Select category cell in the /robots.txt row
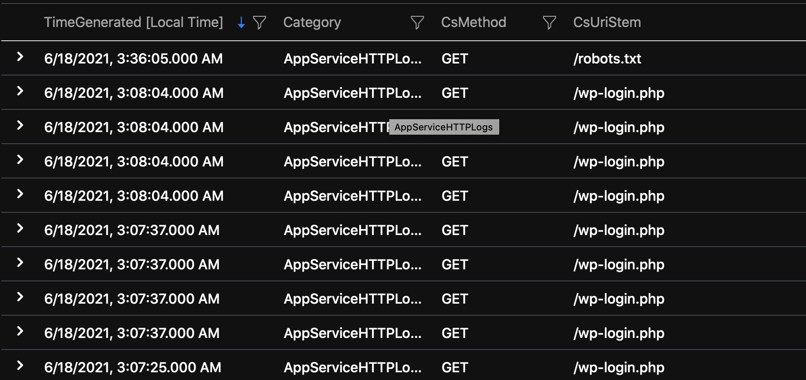 [x=353, y=59]
